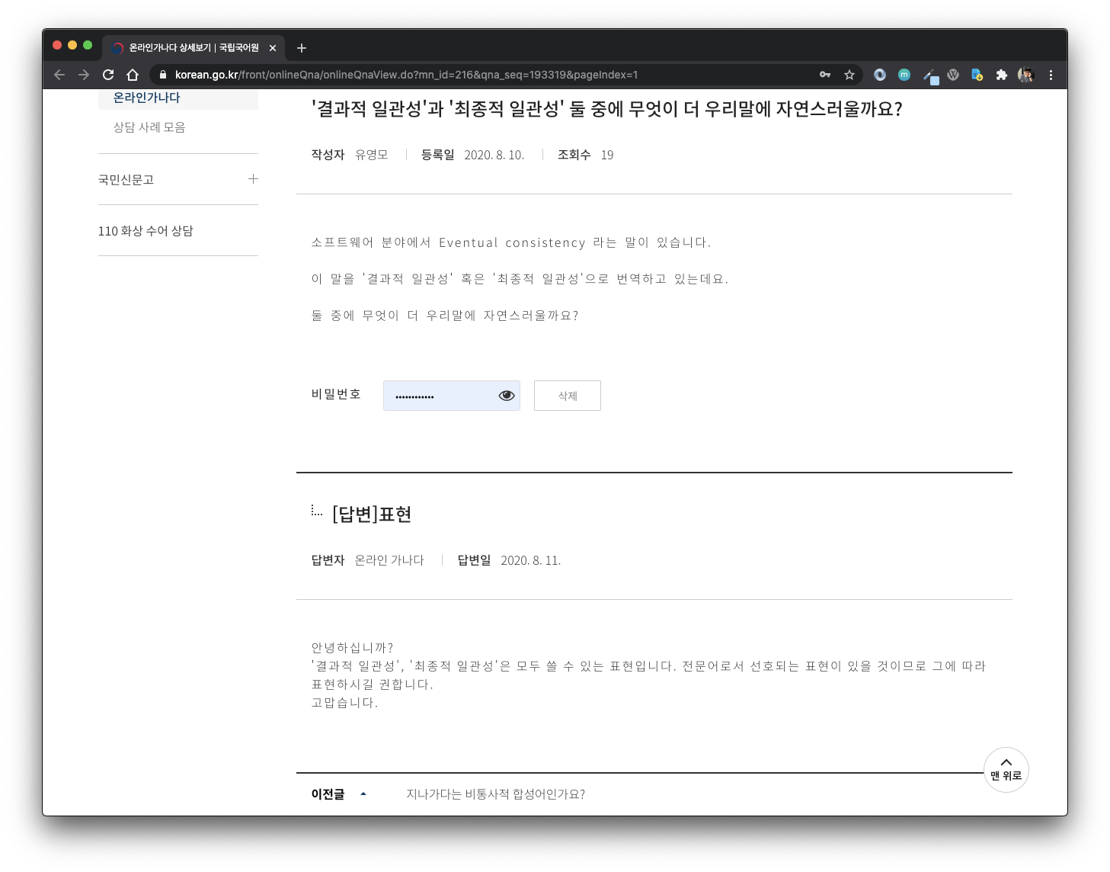Click the closing line 고맙습니다.

click(344, 703)
